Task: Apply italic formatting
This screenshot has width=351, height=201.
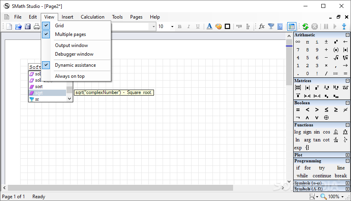Action: click(189, 26)
